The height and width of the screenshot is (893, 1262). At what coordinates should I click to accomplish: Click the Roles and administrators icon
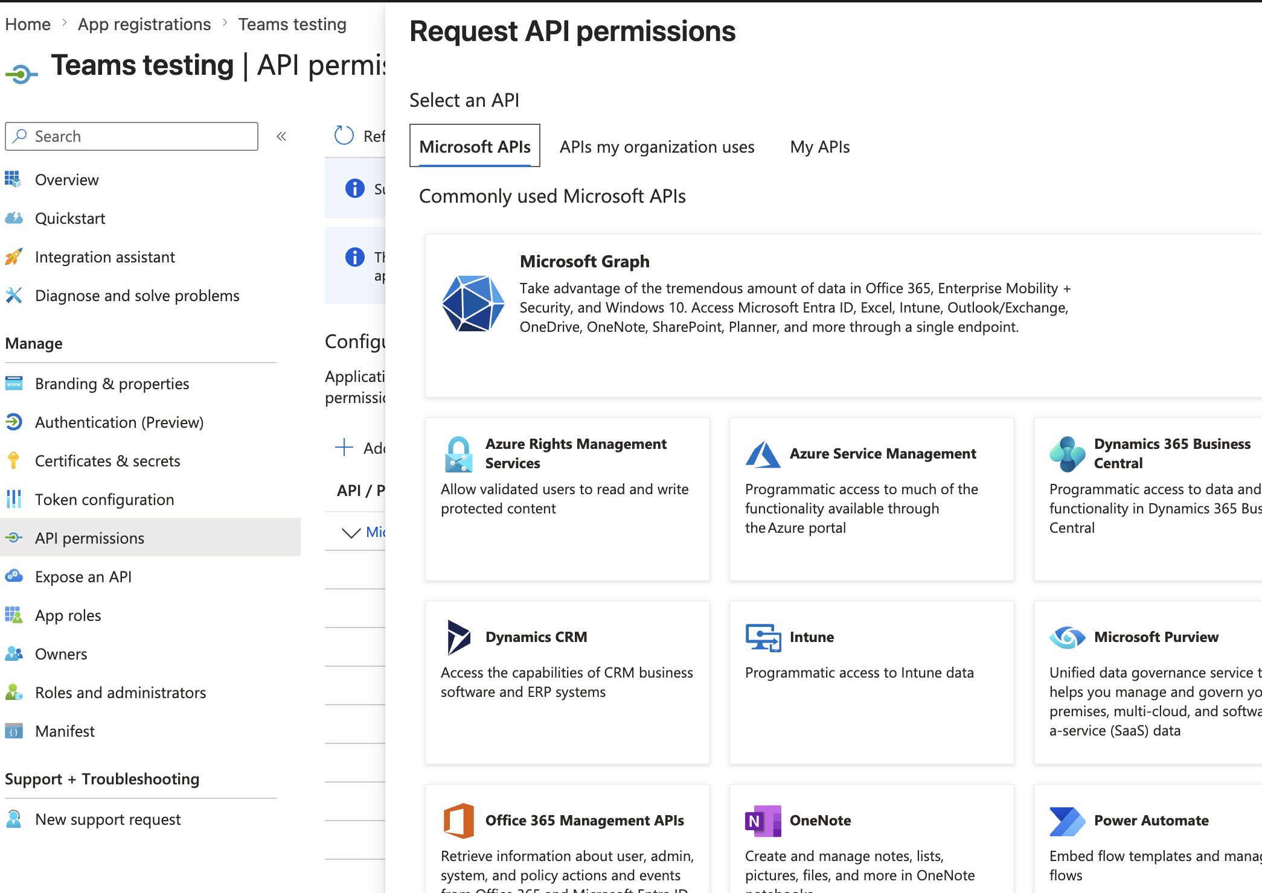[13, 692]
